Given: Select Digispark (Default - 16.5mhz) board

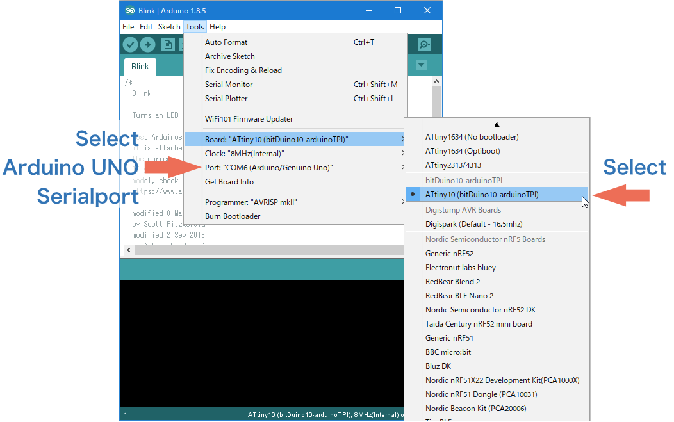Looking at the screenshot, I should pos(497,224).
